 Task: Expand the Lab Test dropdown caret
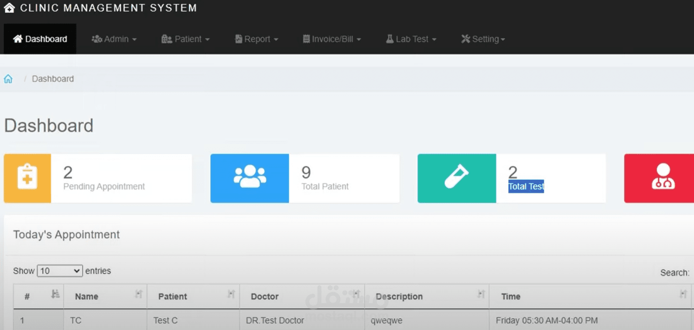click(x=434, y=40)
